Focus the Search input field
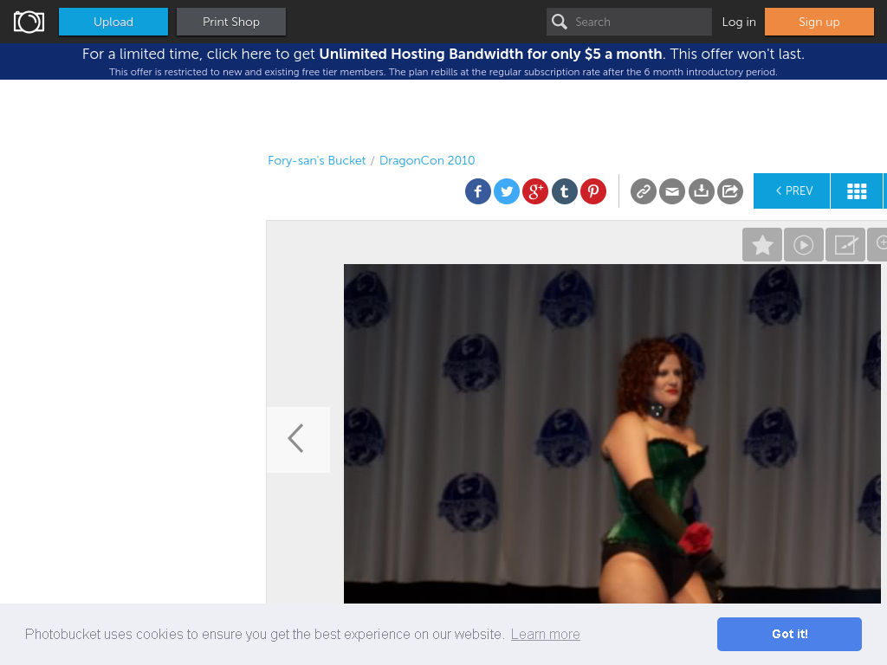The height and width of the screenshot is (665, 887). pos(629,22)
